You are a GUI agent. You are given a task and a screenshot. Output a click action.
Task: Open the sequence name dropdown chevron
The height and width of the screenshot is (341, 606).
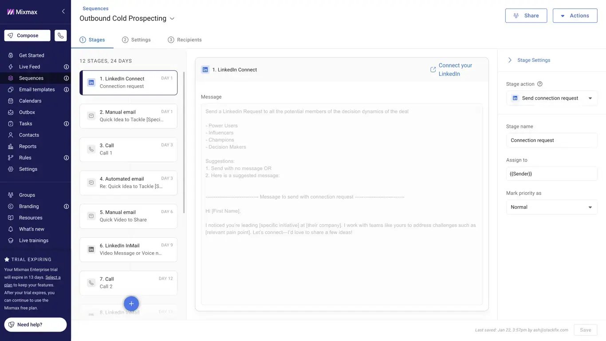tap(172, 19)
